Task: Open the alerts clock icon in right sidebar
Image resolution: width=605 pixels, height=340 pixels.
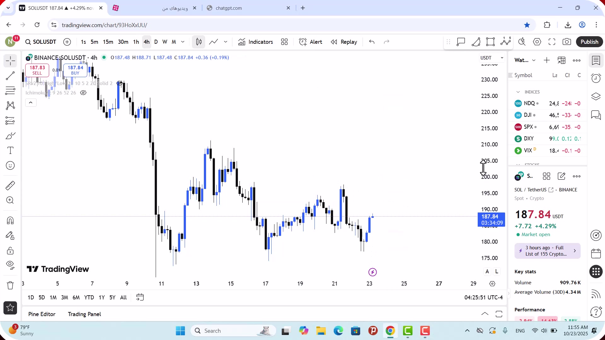Action: pos(596,78)
